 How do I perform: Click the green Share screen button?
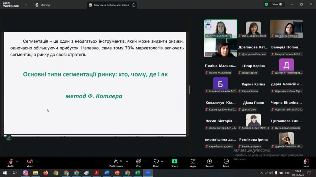click(x=175, y=163)
